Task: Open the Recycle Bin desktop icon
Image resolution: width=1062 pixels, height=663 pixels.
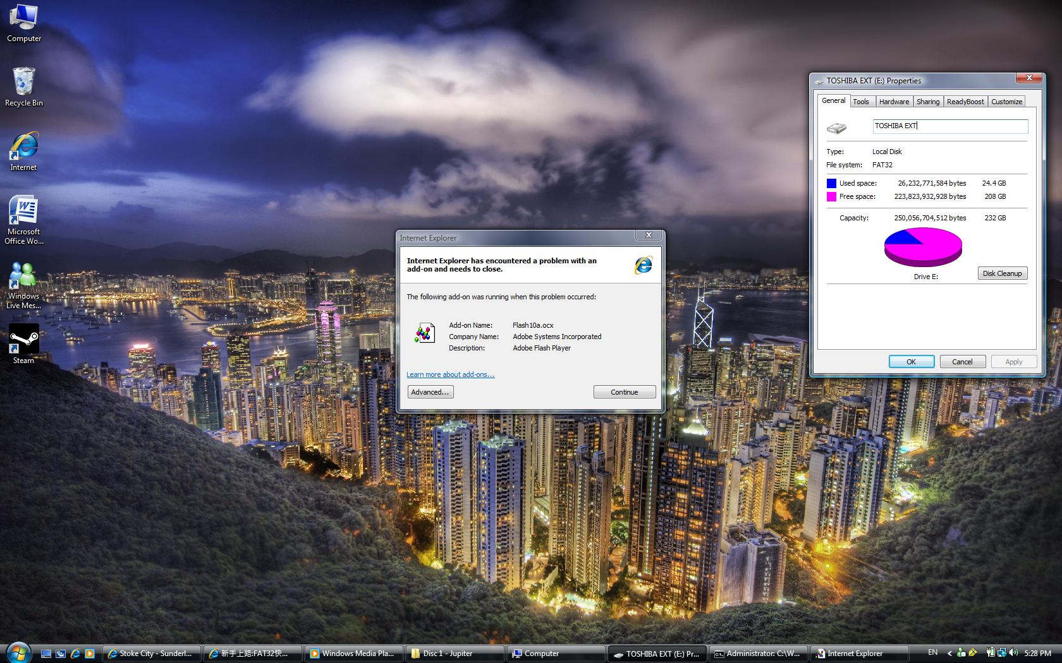Action: (x=24, y=87)
